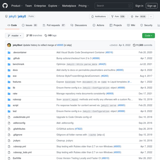Viewport: 160px width, 160px height.
Task: Open pull request #8610 link
Action: point(105,158)
